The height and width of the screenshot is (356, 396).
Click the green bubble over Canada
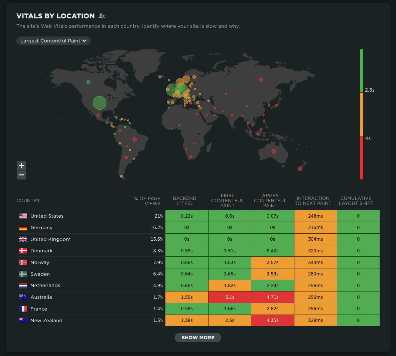pos(88,82)
